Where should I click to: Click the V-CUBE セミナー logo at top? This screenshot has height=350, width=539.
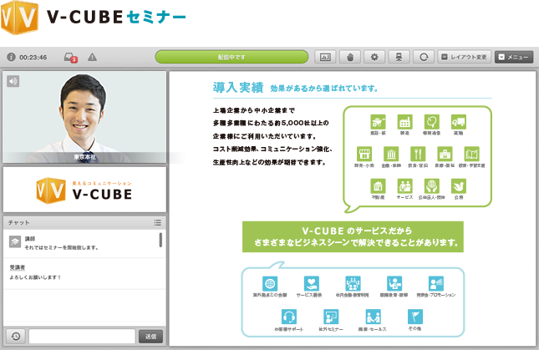[93, 18]
